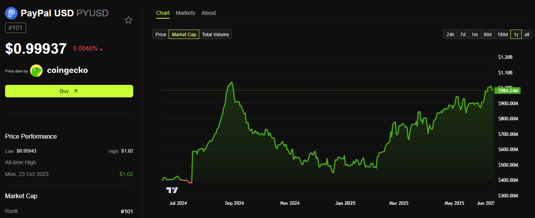
Task: Click the TradingView logo on the chart
Action: click(172, 190)
